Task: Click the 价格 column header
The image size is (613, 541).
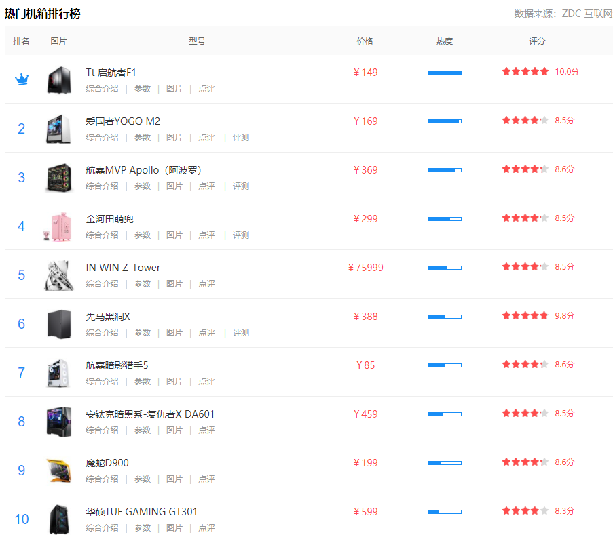Action: point(365,41)
